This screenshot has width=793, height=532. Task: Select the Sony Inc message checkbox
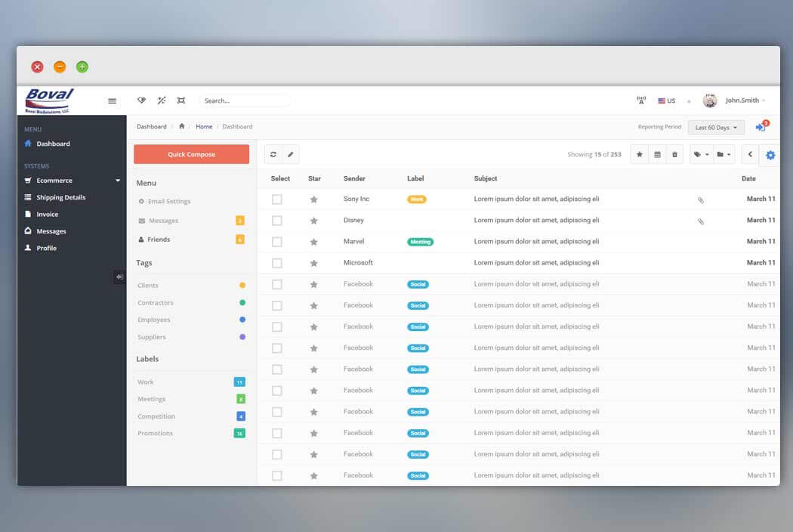point(277,199)
